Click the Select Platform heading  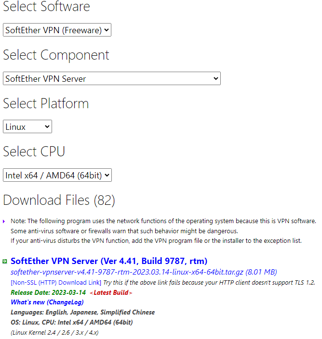pos(46,103)
